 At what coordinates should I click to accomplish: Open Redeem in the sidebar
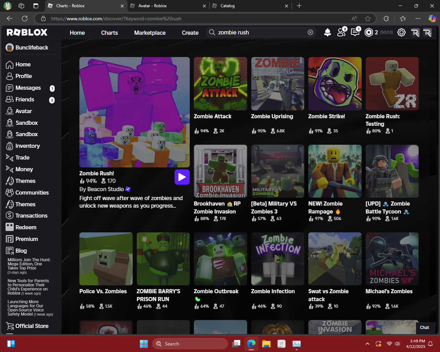pyautogui.click(x=21, y=227)
